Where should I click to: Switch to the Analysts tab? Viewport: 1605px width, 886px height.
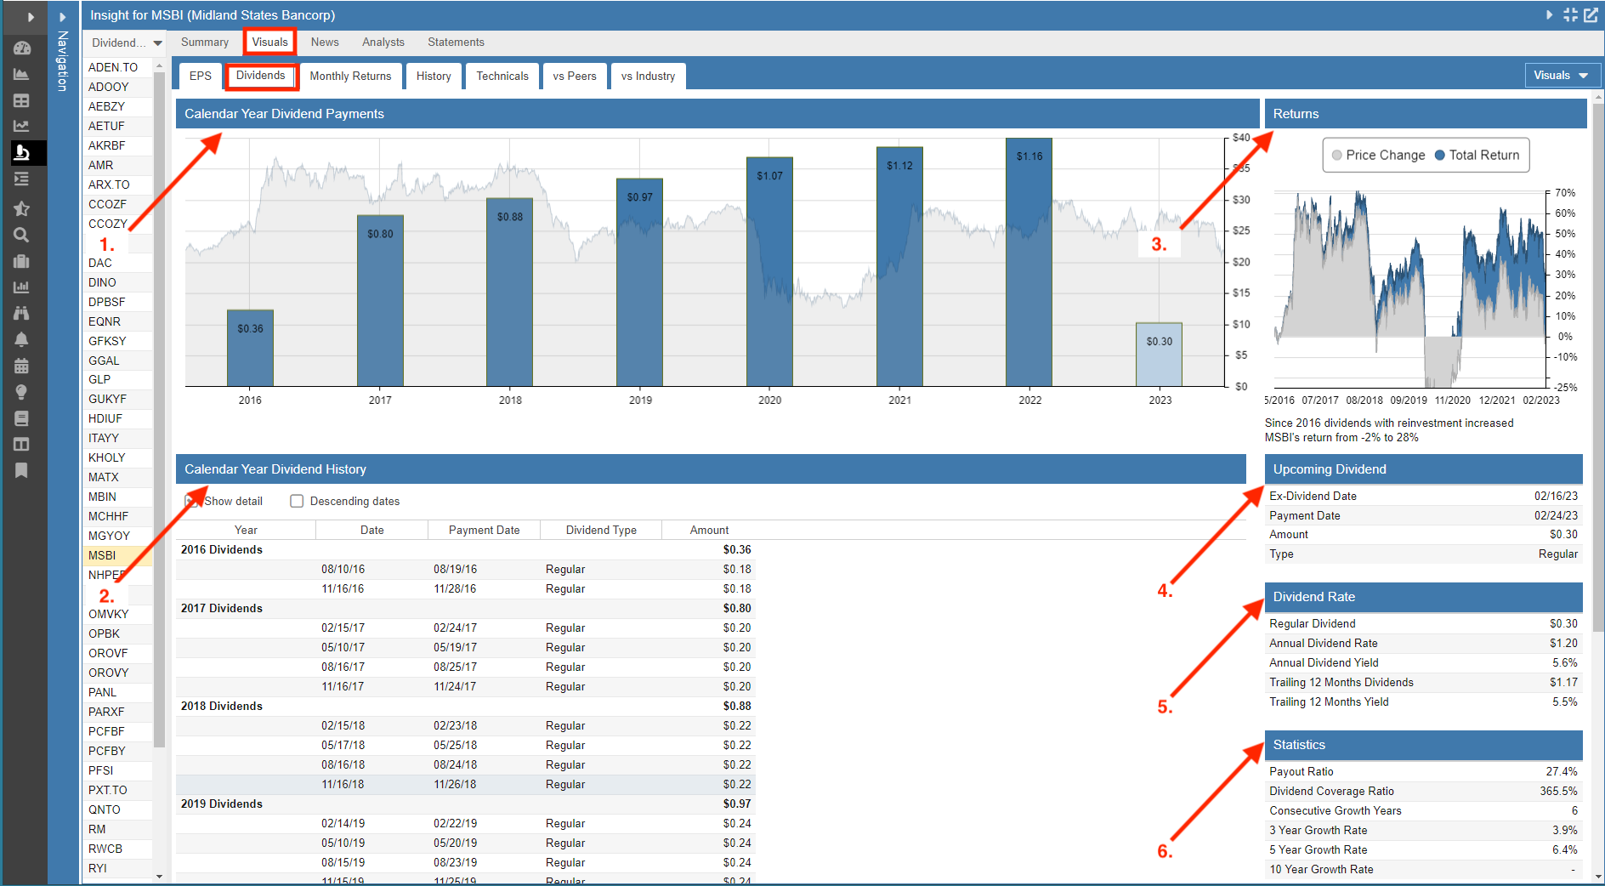383,42
